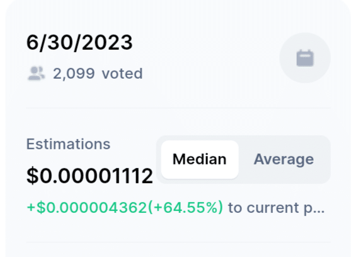Click the voters people icon
The width and height of the screenshot is (356, 257).
pos(36,73)
